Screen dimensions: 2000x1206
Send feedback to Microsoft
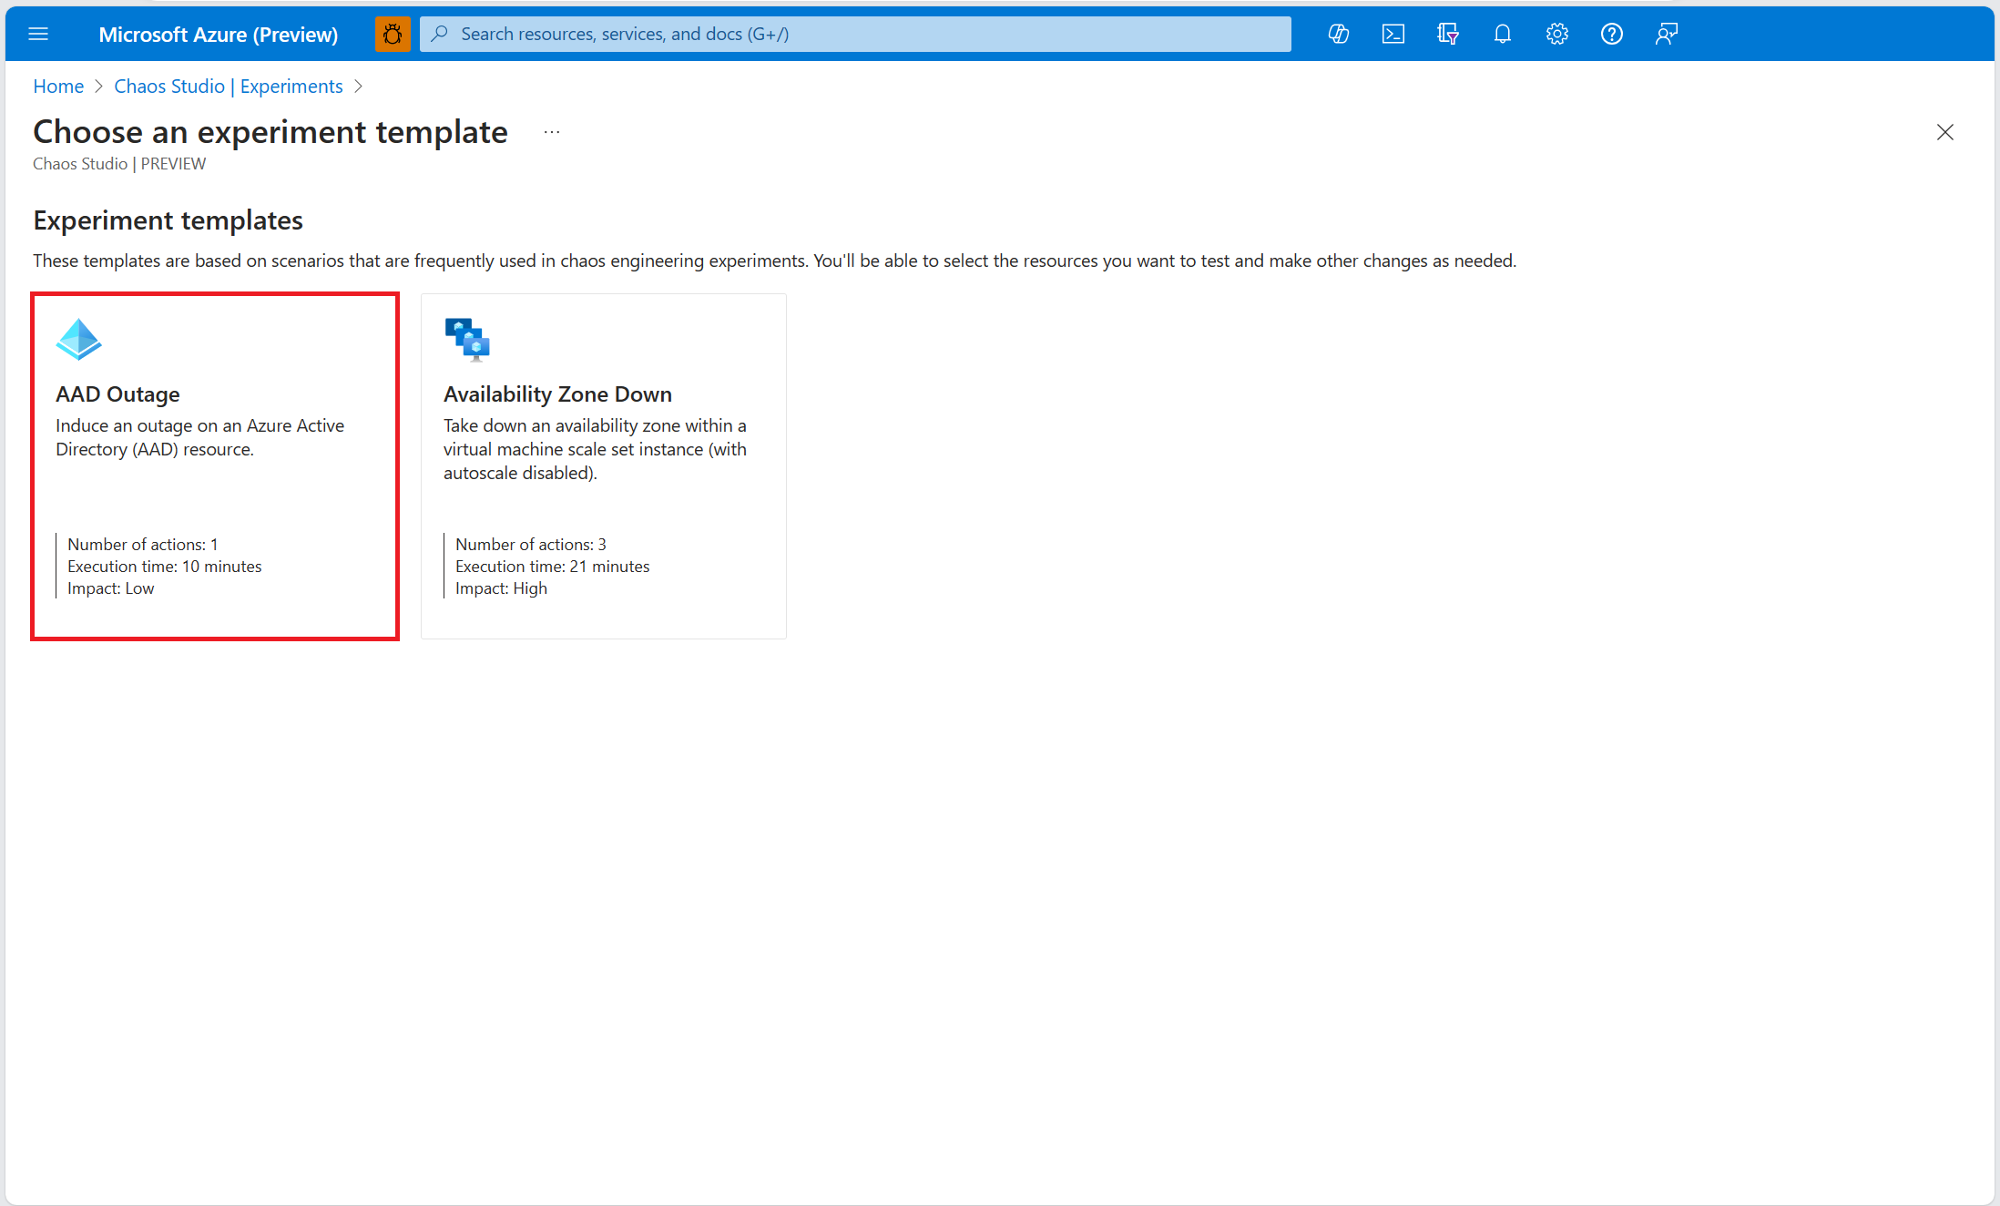click(1667, 34)
